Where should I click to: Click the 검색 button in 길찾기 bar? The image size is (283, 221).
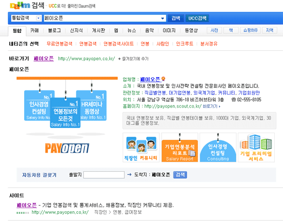click(x=180, y=175)
